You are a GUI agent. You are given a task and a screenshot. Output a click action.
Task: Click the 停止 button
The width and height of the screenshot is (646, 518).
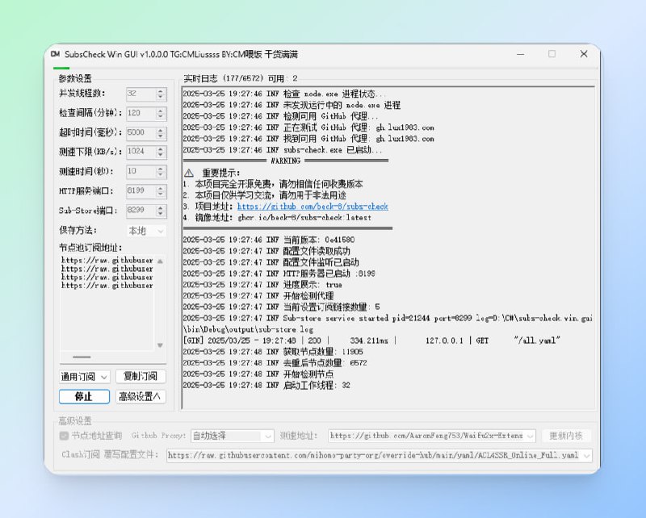tap(84, 396)
